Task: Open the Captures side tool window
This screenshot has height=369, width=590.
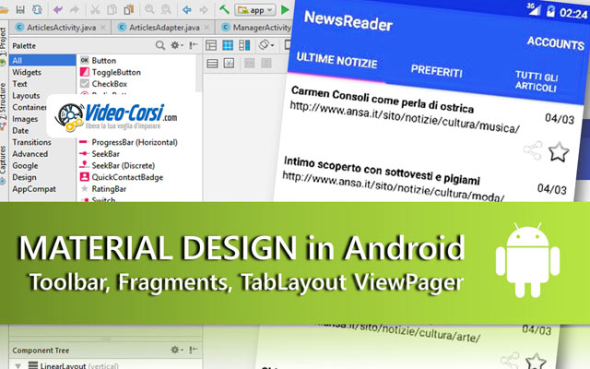Action: point(4,161)
